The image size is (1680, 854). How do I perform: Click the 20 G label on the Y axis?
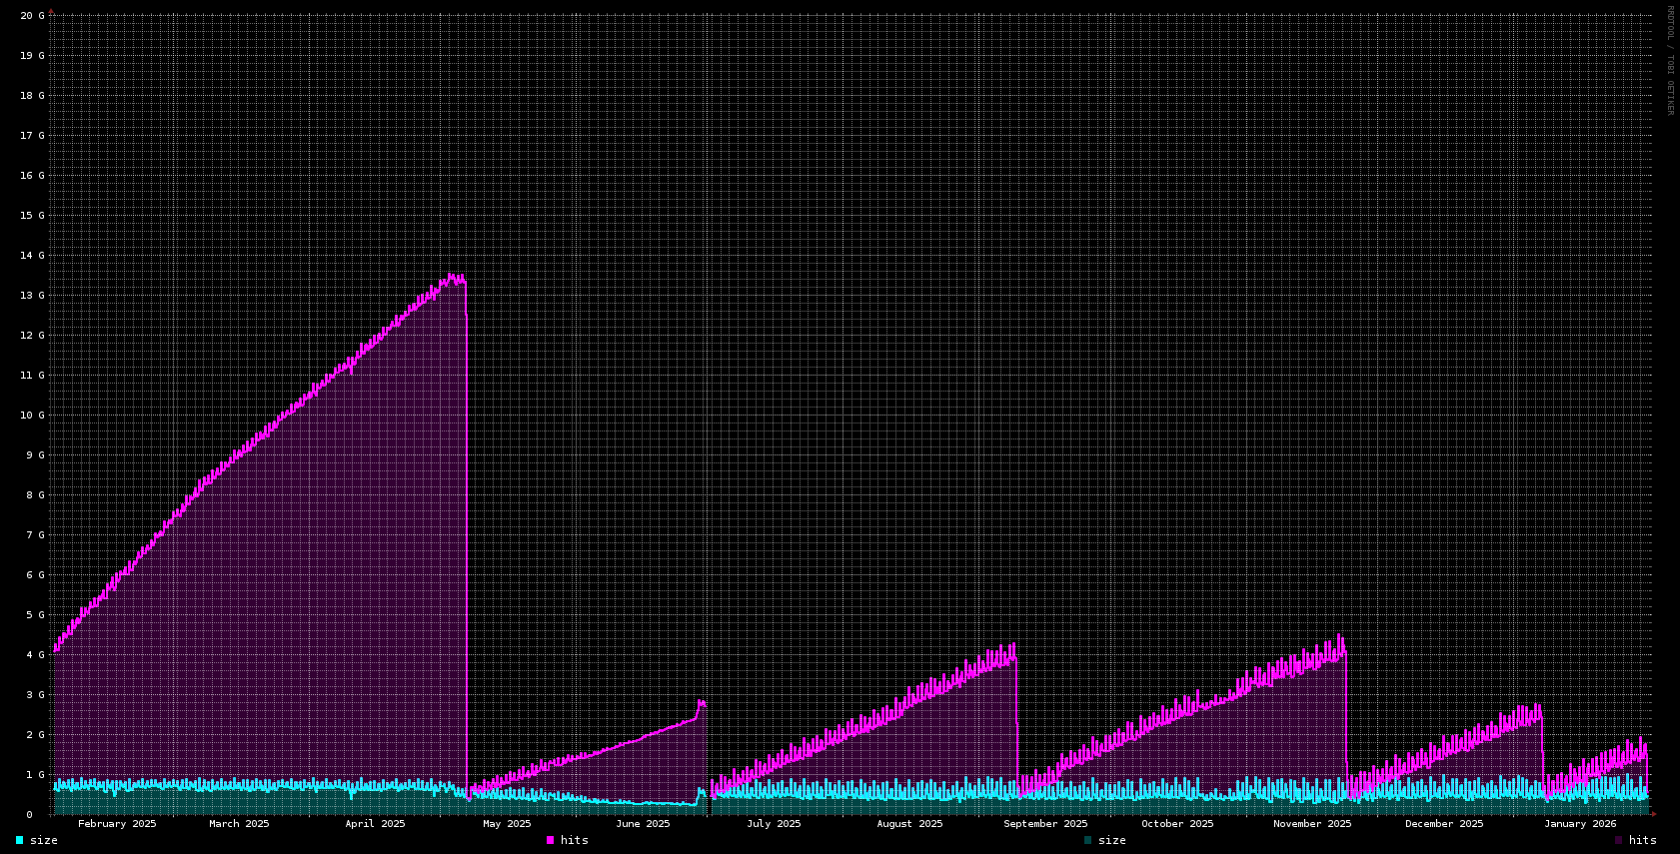pyautogui.click(x=32, y=16)
